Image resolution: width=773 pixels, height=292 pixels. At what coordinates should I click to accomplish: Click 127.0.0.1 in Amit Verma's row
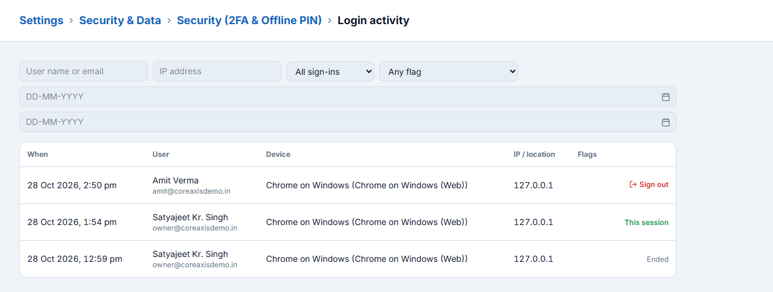(x=533, y=185)
